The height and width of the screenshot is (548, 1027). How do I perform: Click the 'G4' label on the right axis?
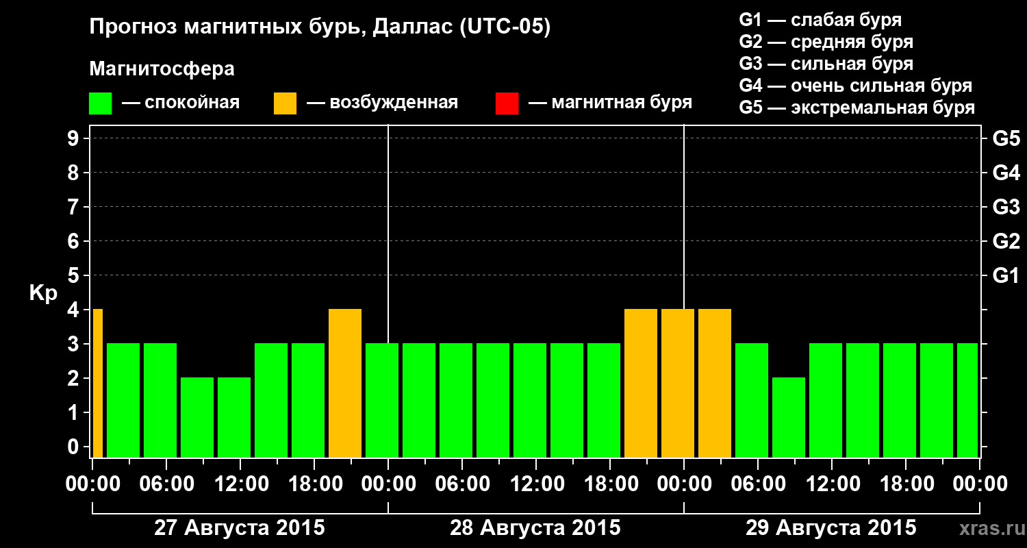[1006, 173]
